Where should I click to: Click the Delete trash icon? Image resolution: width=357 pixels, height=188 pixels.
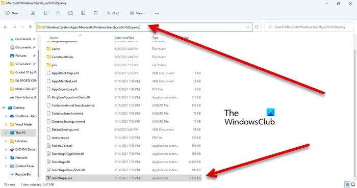(95, 13)
